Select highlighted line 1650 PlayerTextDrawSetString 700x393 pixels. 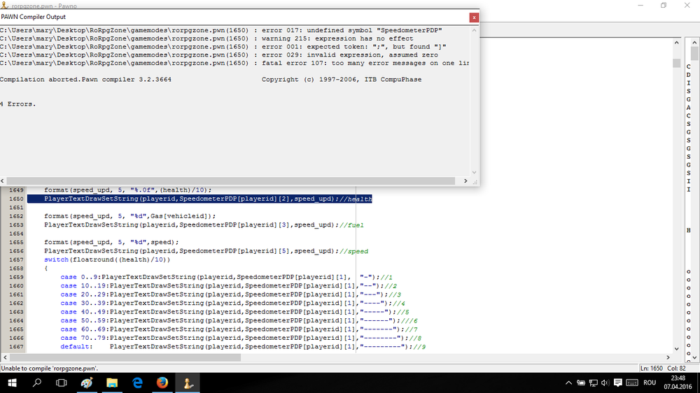click(199, 199)
